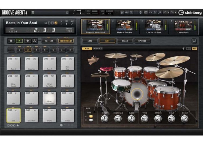203x145 pixels.
Task: Click the export pattern drag icon
Action: (35, 41)
